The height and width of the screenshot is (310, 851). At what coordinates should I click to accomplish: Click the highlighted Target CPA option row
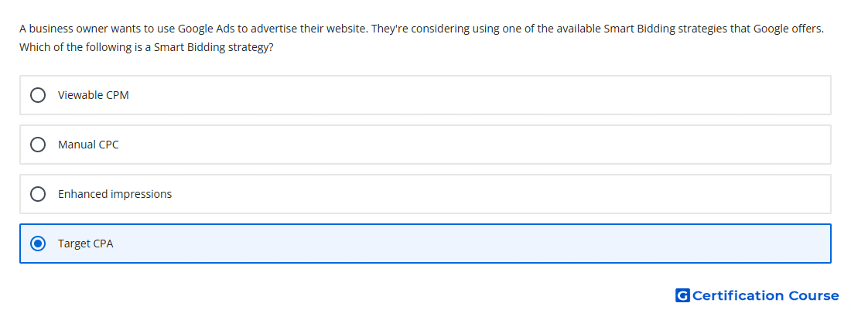tap(425, 244)
